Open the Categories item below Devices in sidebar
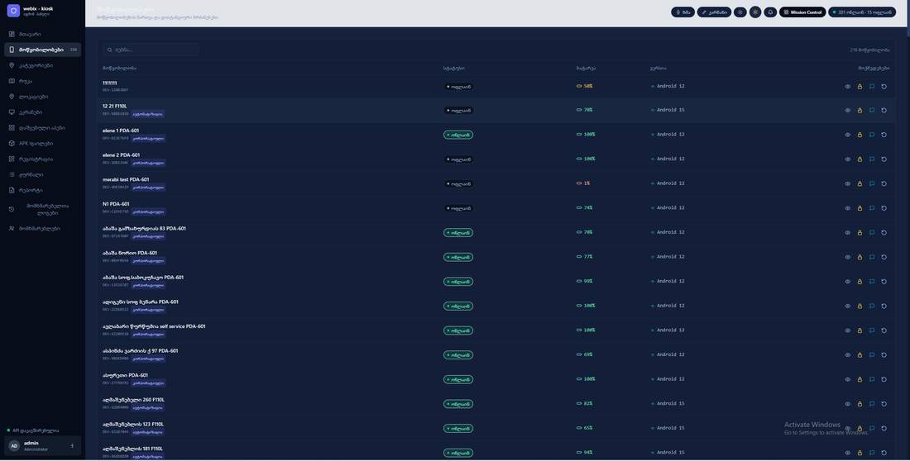 pos(42,65)
